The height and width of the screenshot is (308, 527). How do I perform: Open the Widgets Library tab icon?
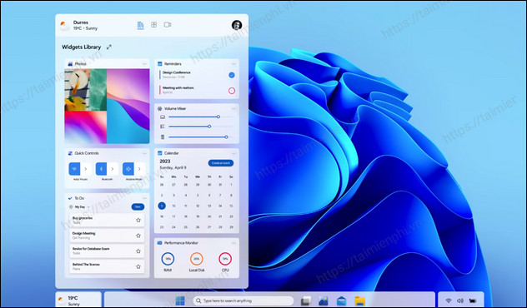pos(140,25)
